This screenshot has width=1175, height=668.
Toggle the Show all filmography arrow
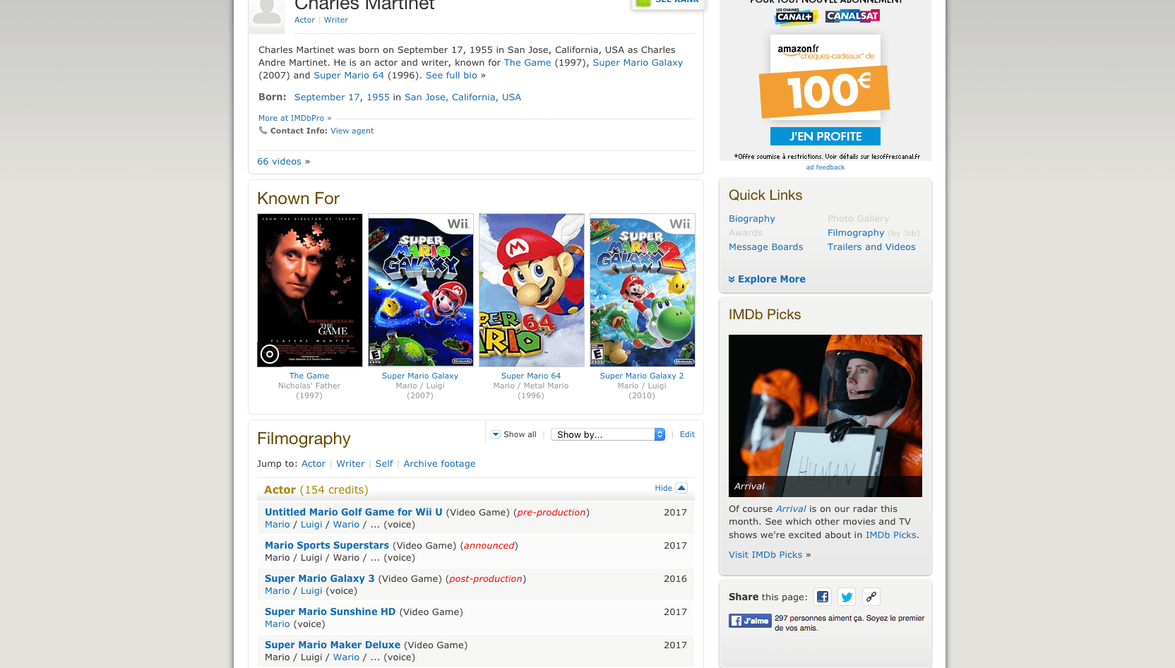click(496, 434)
